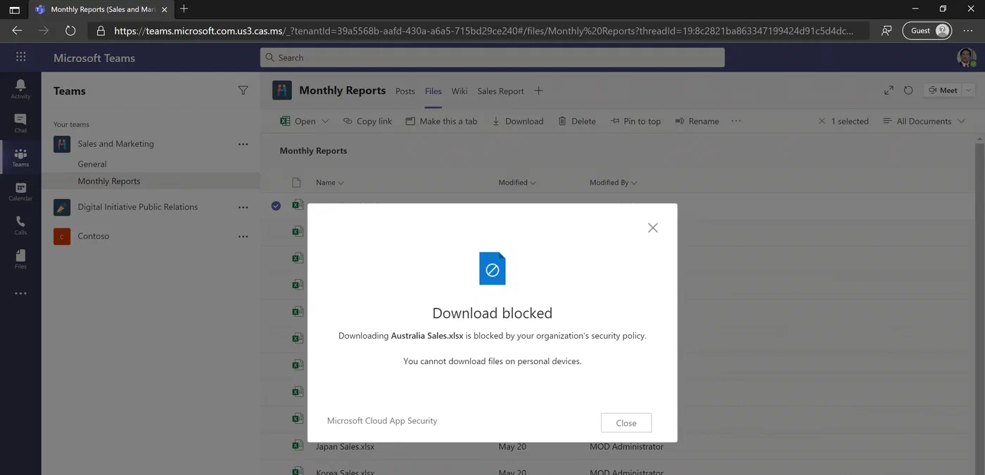Open the app launcher waffle icon
This screenshot has height=475, width=985.
click(x=20, y=58)
